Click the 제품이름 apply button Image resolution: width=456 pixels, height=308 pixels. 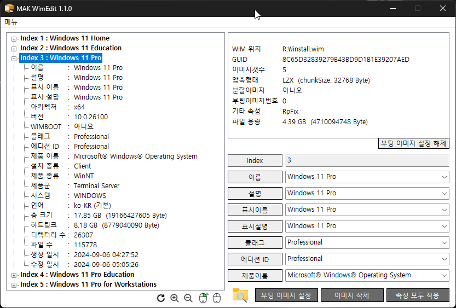click(x=255, y=276)
